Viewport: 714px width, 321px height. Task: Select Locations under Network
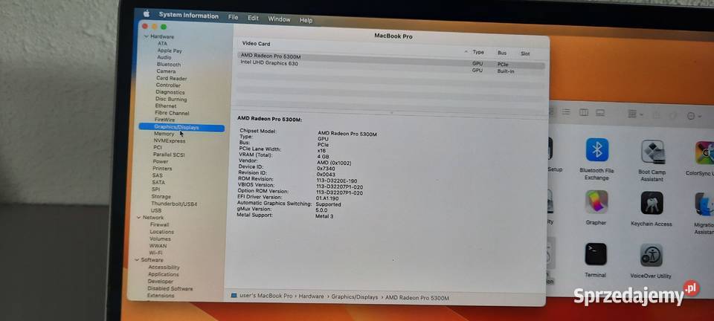[x=161, y=232]
